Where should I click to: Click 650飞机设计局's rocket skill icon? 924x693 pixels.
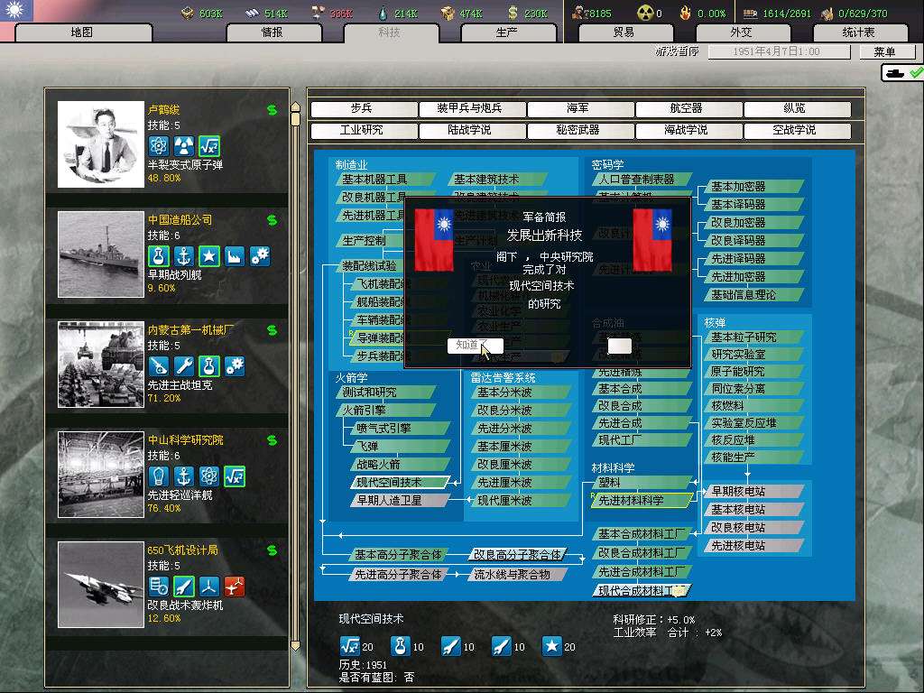pyautogui.click(x=184, y=587)
